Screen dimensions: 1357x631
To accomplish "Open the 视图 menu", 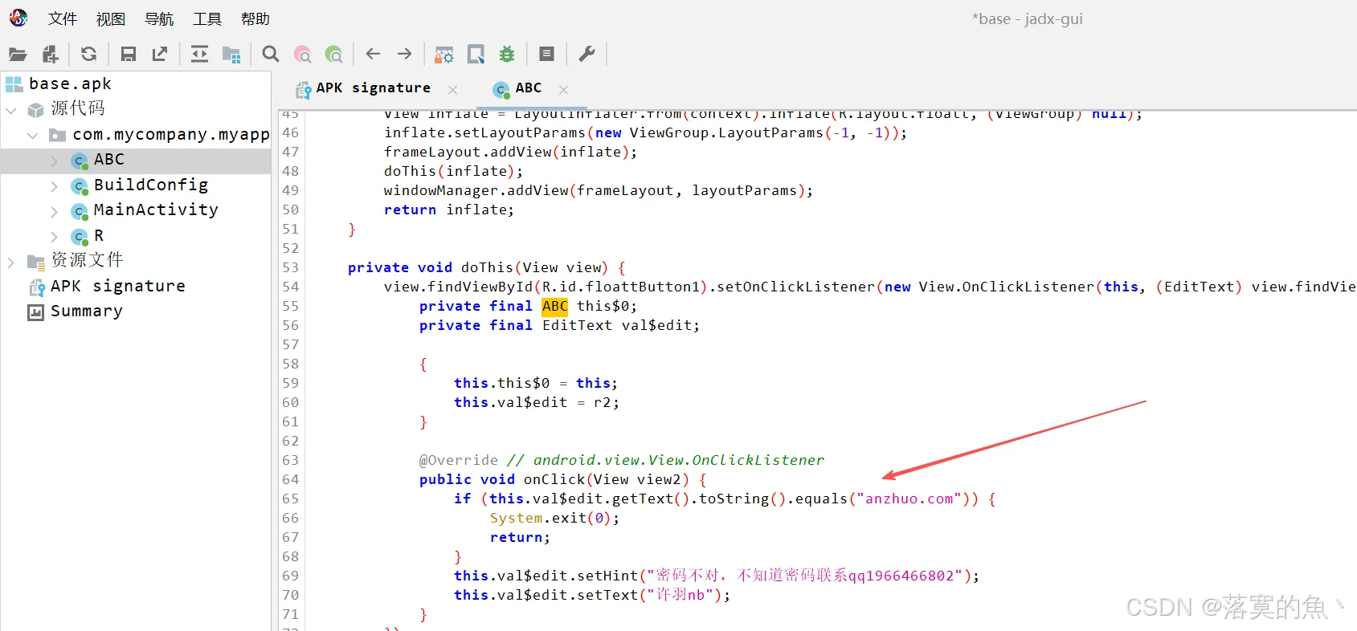I will pos(111,18).
